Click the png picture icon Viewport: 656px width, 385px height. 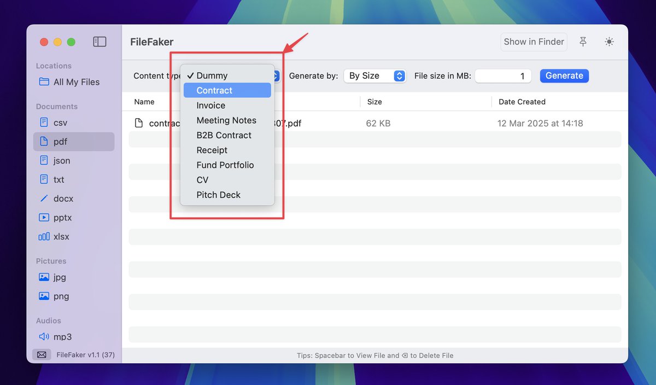point(44,296)
